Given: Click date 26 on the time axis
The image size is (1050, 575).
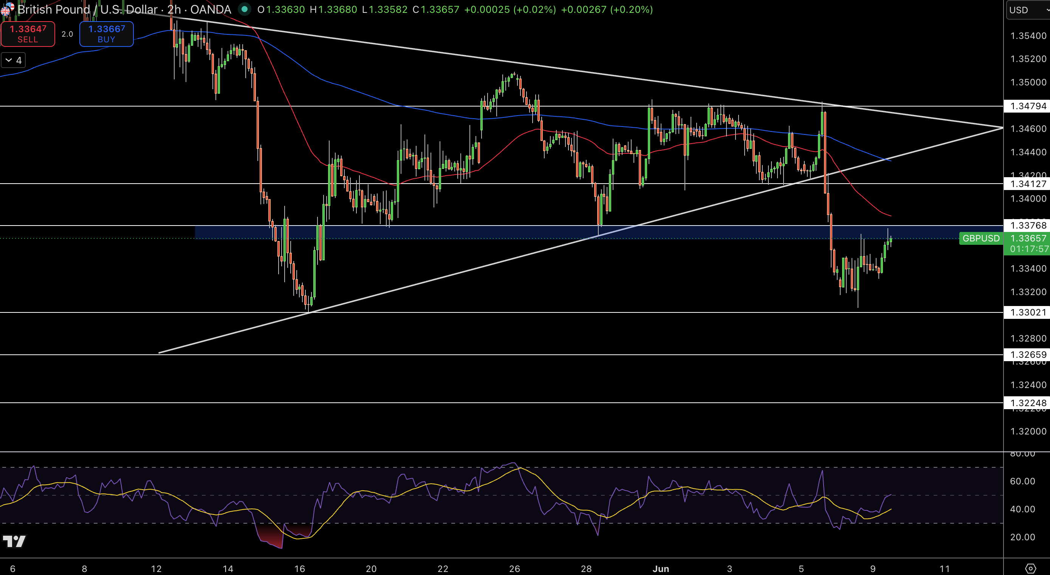Looking at the screenshot, I should pyautogui.click(x=514, y=569).
